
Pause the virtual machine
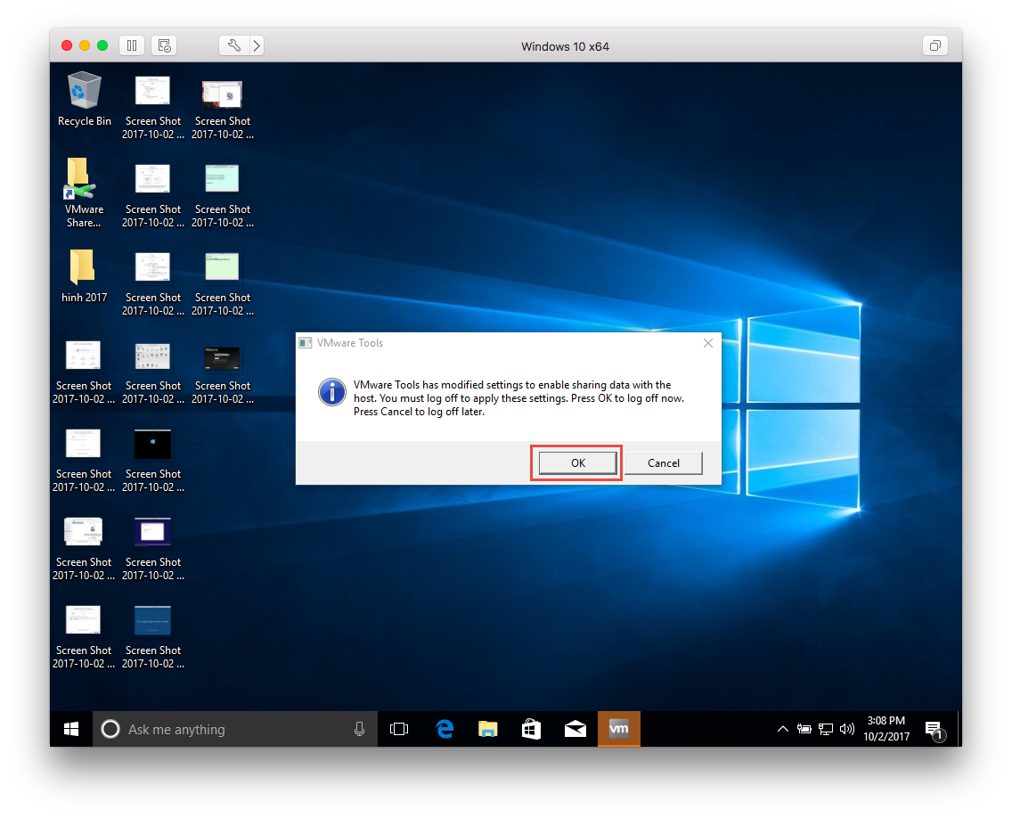131,45
